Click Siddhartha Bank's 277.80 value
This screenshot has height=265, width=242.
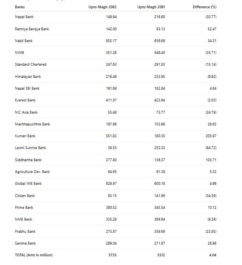111,160
